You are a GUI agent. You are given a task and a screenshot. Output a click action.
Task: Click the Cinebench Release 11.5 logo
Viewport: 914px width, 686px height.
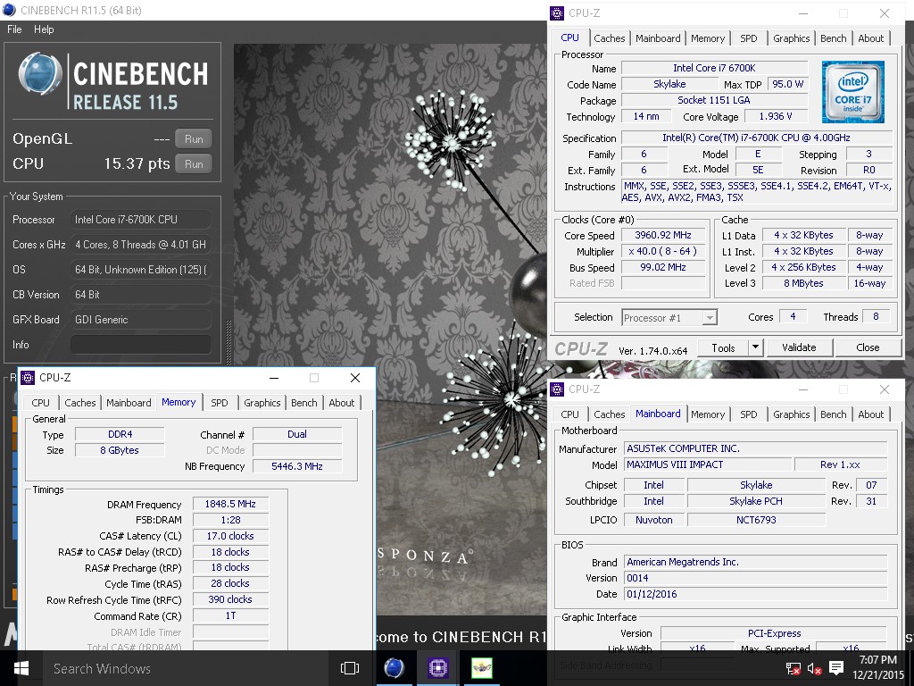coord(112,81)
